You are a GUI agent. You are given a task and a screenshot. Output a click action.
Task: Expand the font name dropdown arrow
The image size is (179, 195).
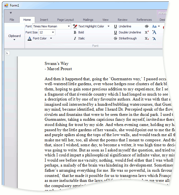pos(69,26)
